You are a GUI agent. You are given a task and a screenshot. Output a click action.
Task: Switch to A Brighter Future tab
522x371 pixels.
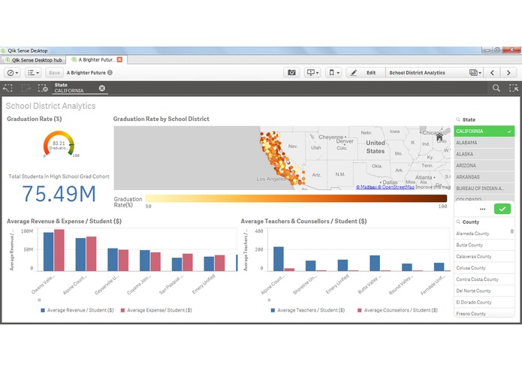pyautogui.click(x=97, y=59)
